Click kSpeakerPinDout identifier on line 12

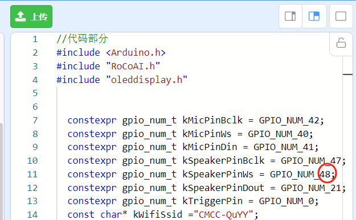[x=223, y=188]
